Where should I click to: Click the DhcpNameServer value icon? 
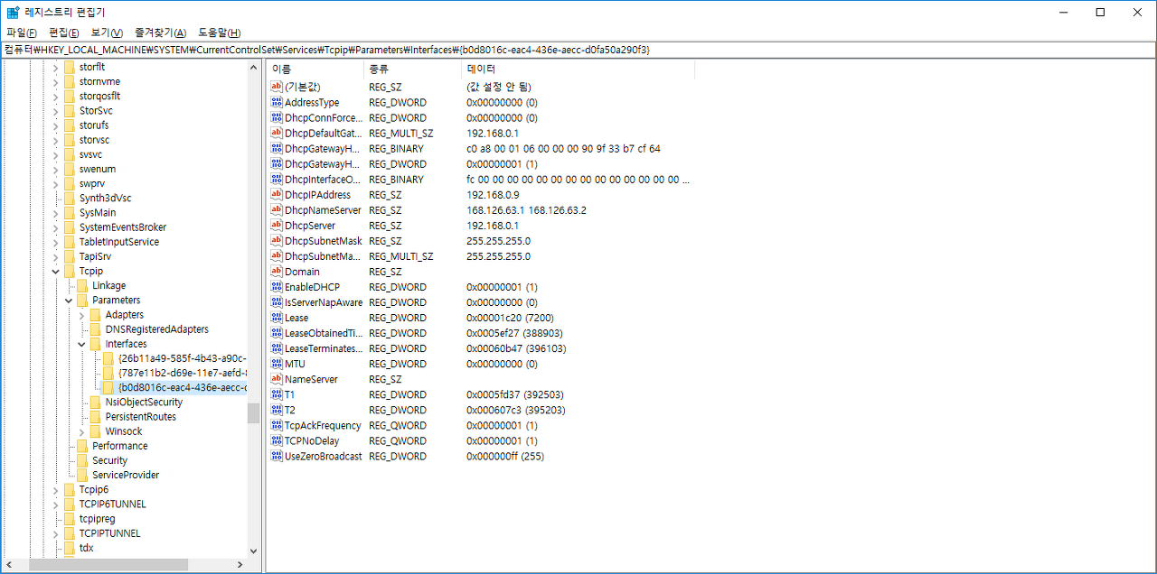(277, 210)
